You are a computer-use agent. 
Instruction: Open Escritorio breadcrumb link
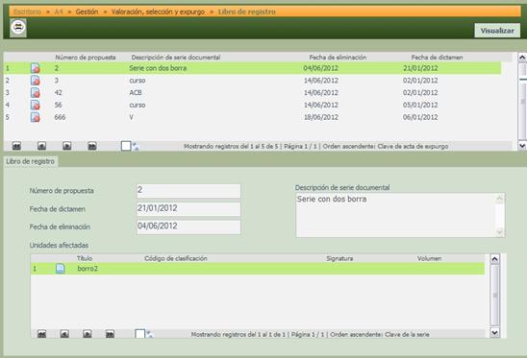pos(28,12)
